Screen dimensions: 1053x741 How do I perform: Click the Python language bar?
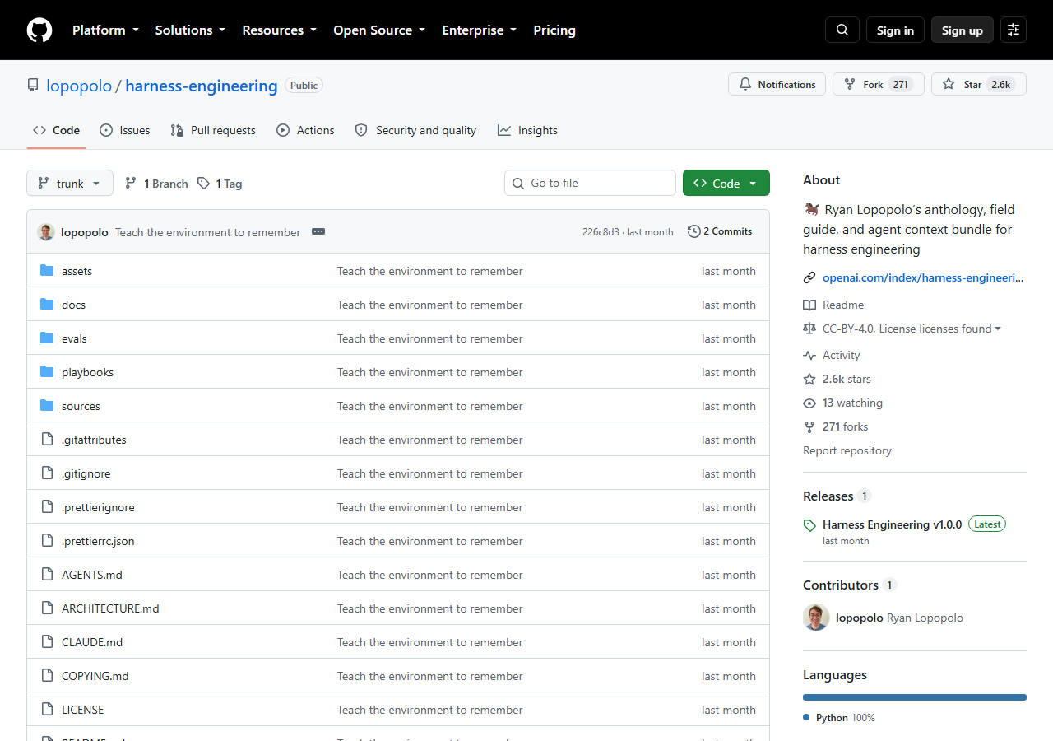915,697
